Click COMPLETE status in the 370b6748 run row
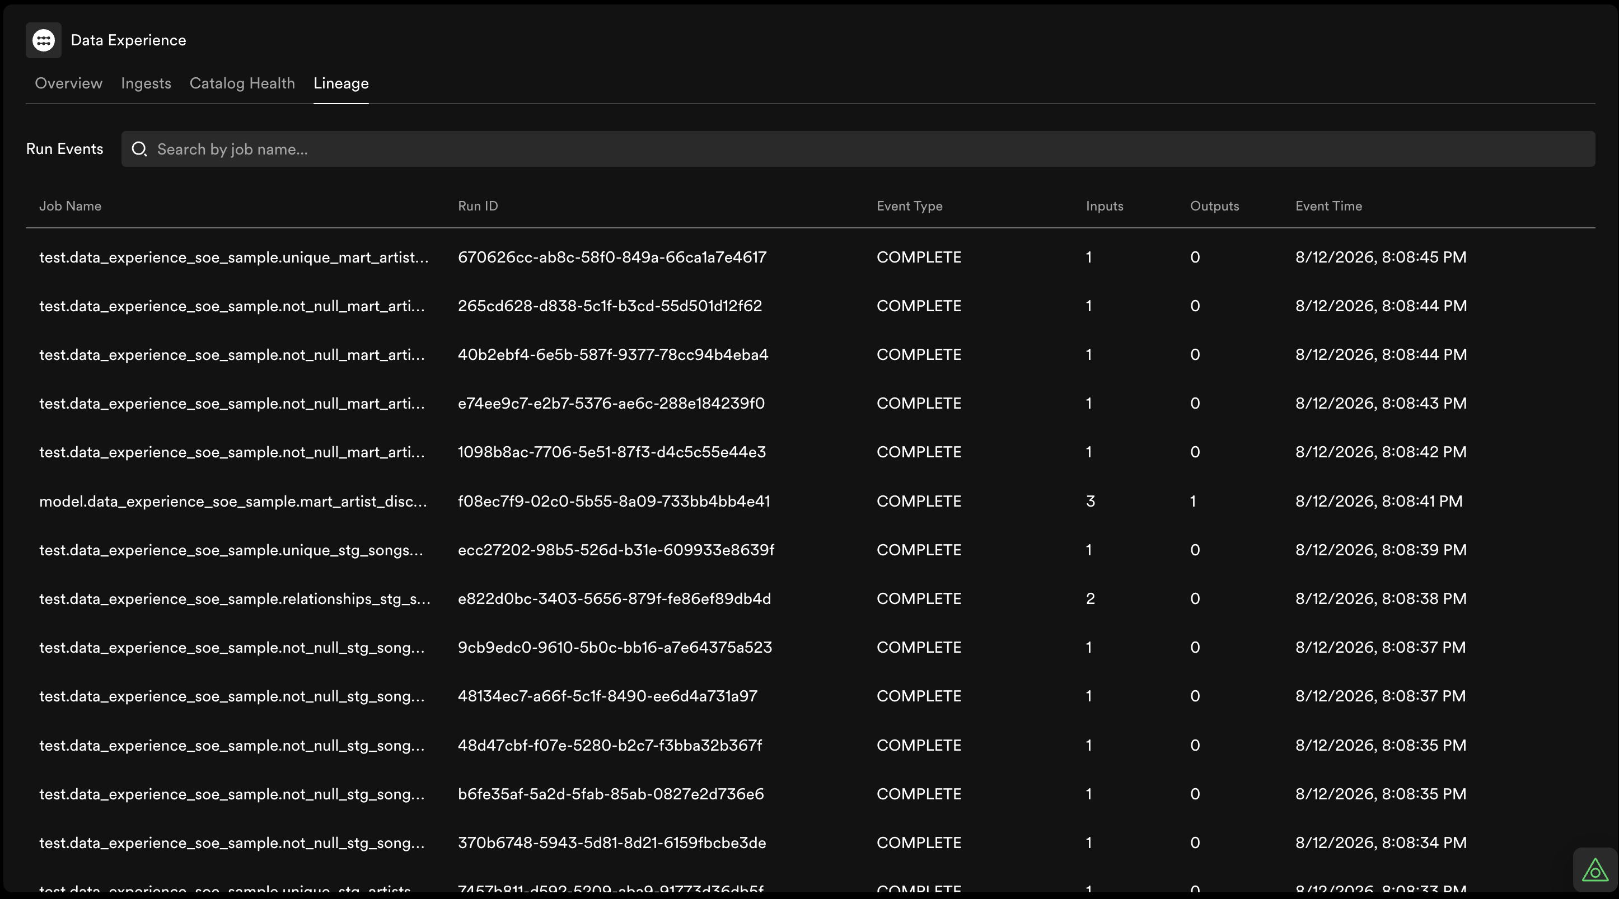The image size is (1619, 899). coord(919,842)
